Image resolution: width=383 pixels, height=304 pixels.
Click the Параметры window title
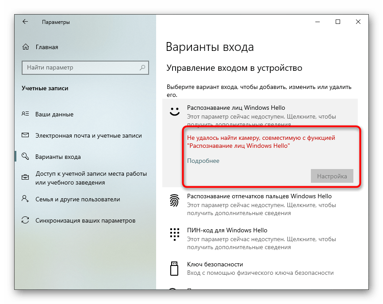click(x=56, y=22)
